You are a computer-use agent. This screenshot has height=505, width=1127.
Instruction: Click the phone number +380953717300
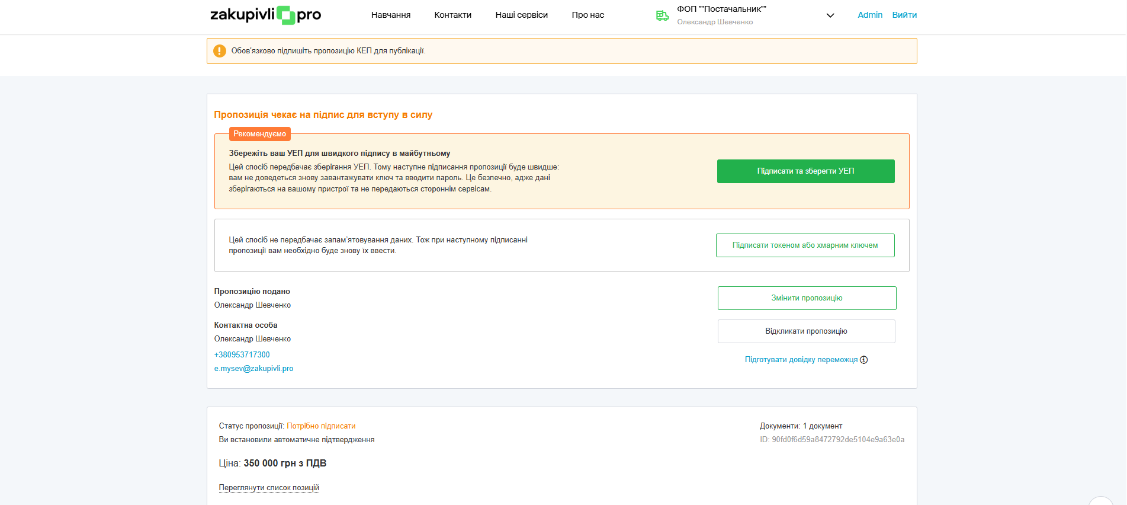tap(242, 354)
